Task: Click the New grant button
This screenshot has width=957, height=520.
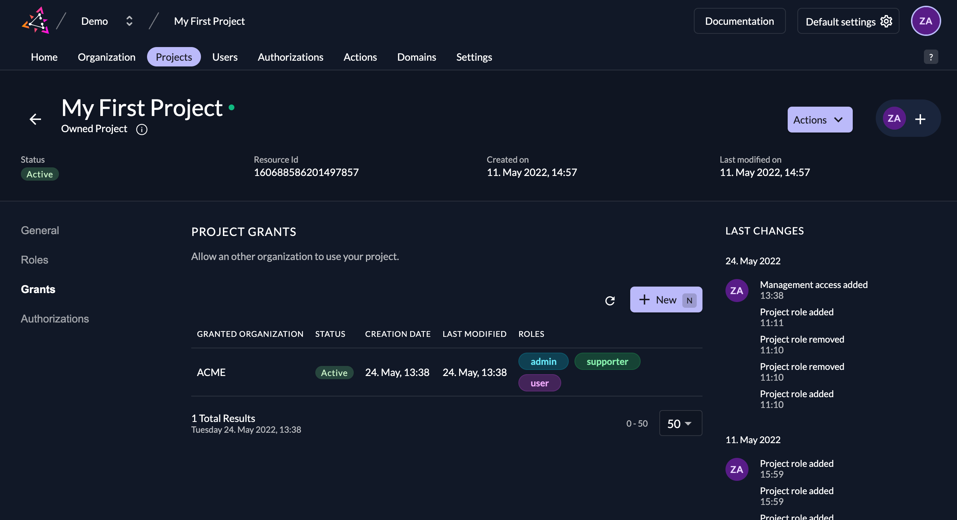Action: [666, 300]
